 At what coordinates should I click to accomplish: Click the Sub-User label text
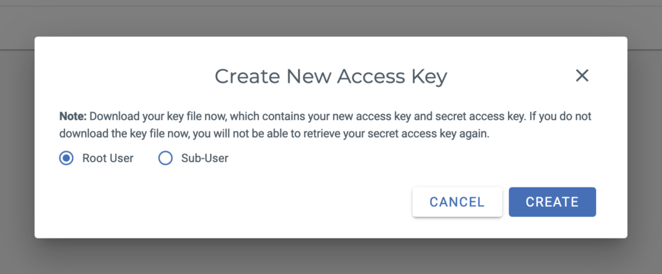(x=205, y=158)
